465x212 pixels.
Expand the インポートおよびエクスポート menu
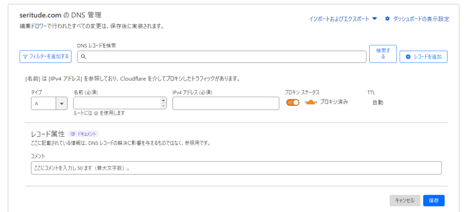343,19
